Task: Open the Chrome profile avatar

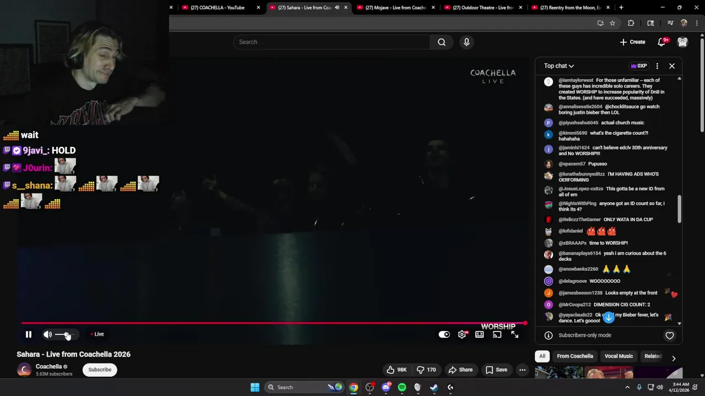Action: tap(684, 23)
